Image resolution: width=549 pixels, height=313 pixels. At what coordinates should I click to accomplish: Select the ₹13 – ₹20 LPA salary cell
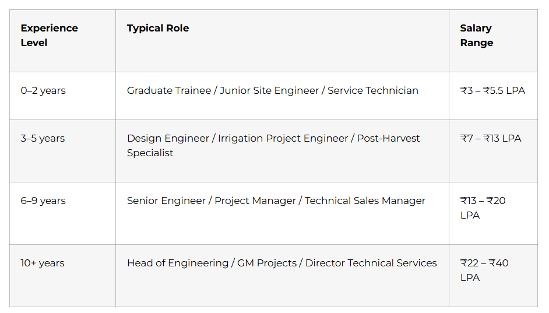(493, 213)
